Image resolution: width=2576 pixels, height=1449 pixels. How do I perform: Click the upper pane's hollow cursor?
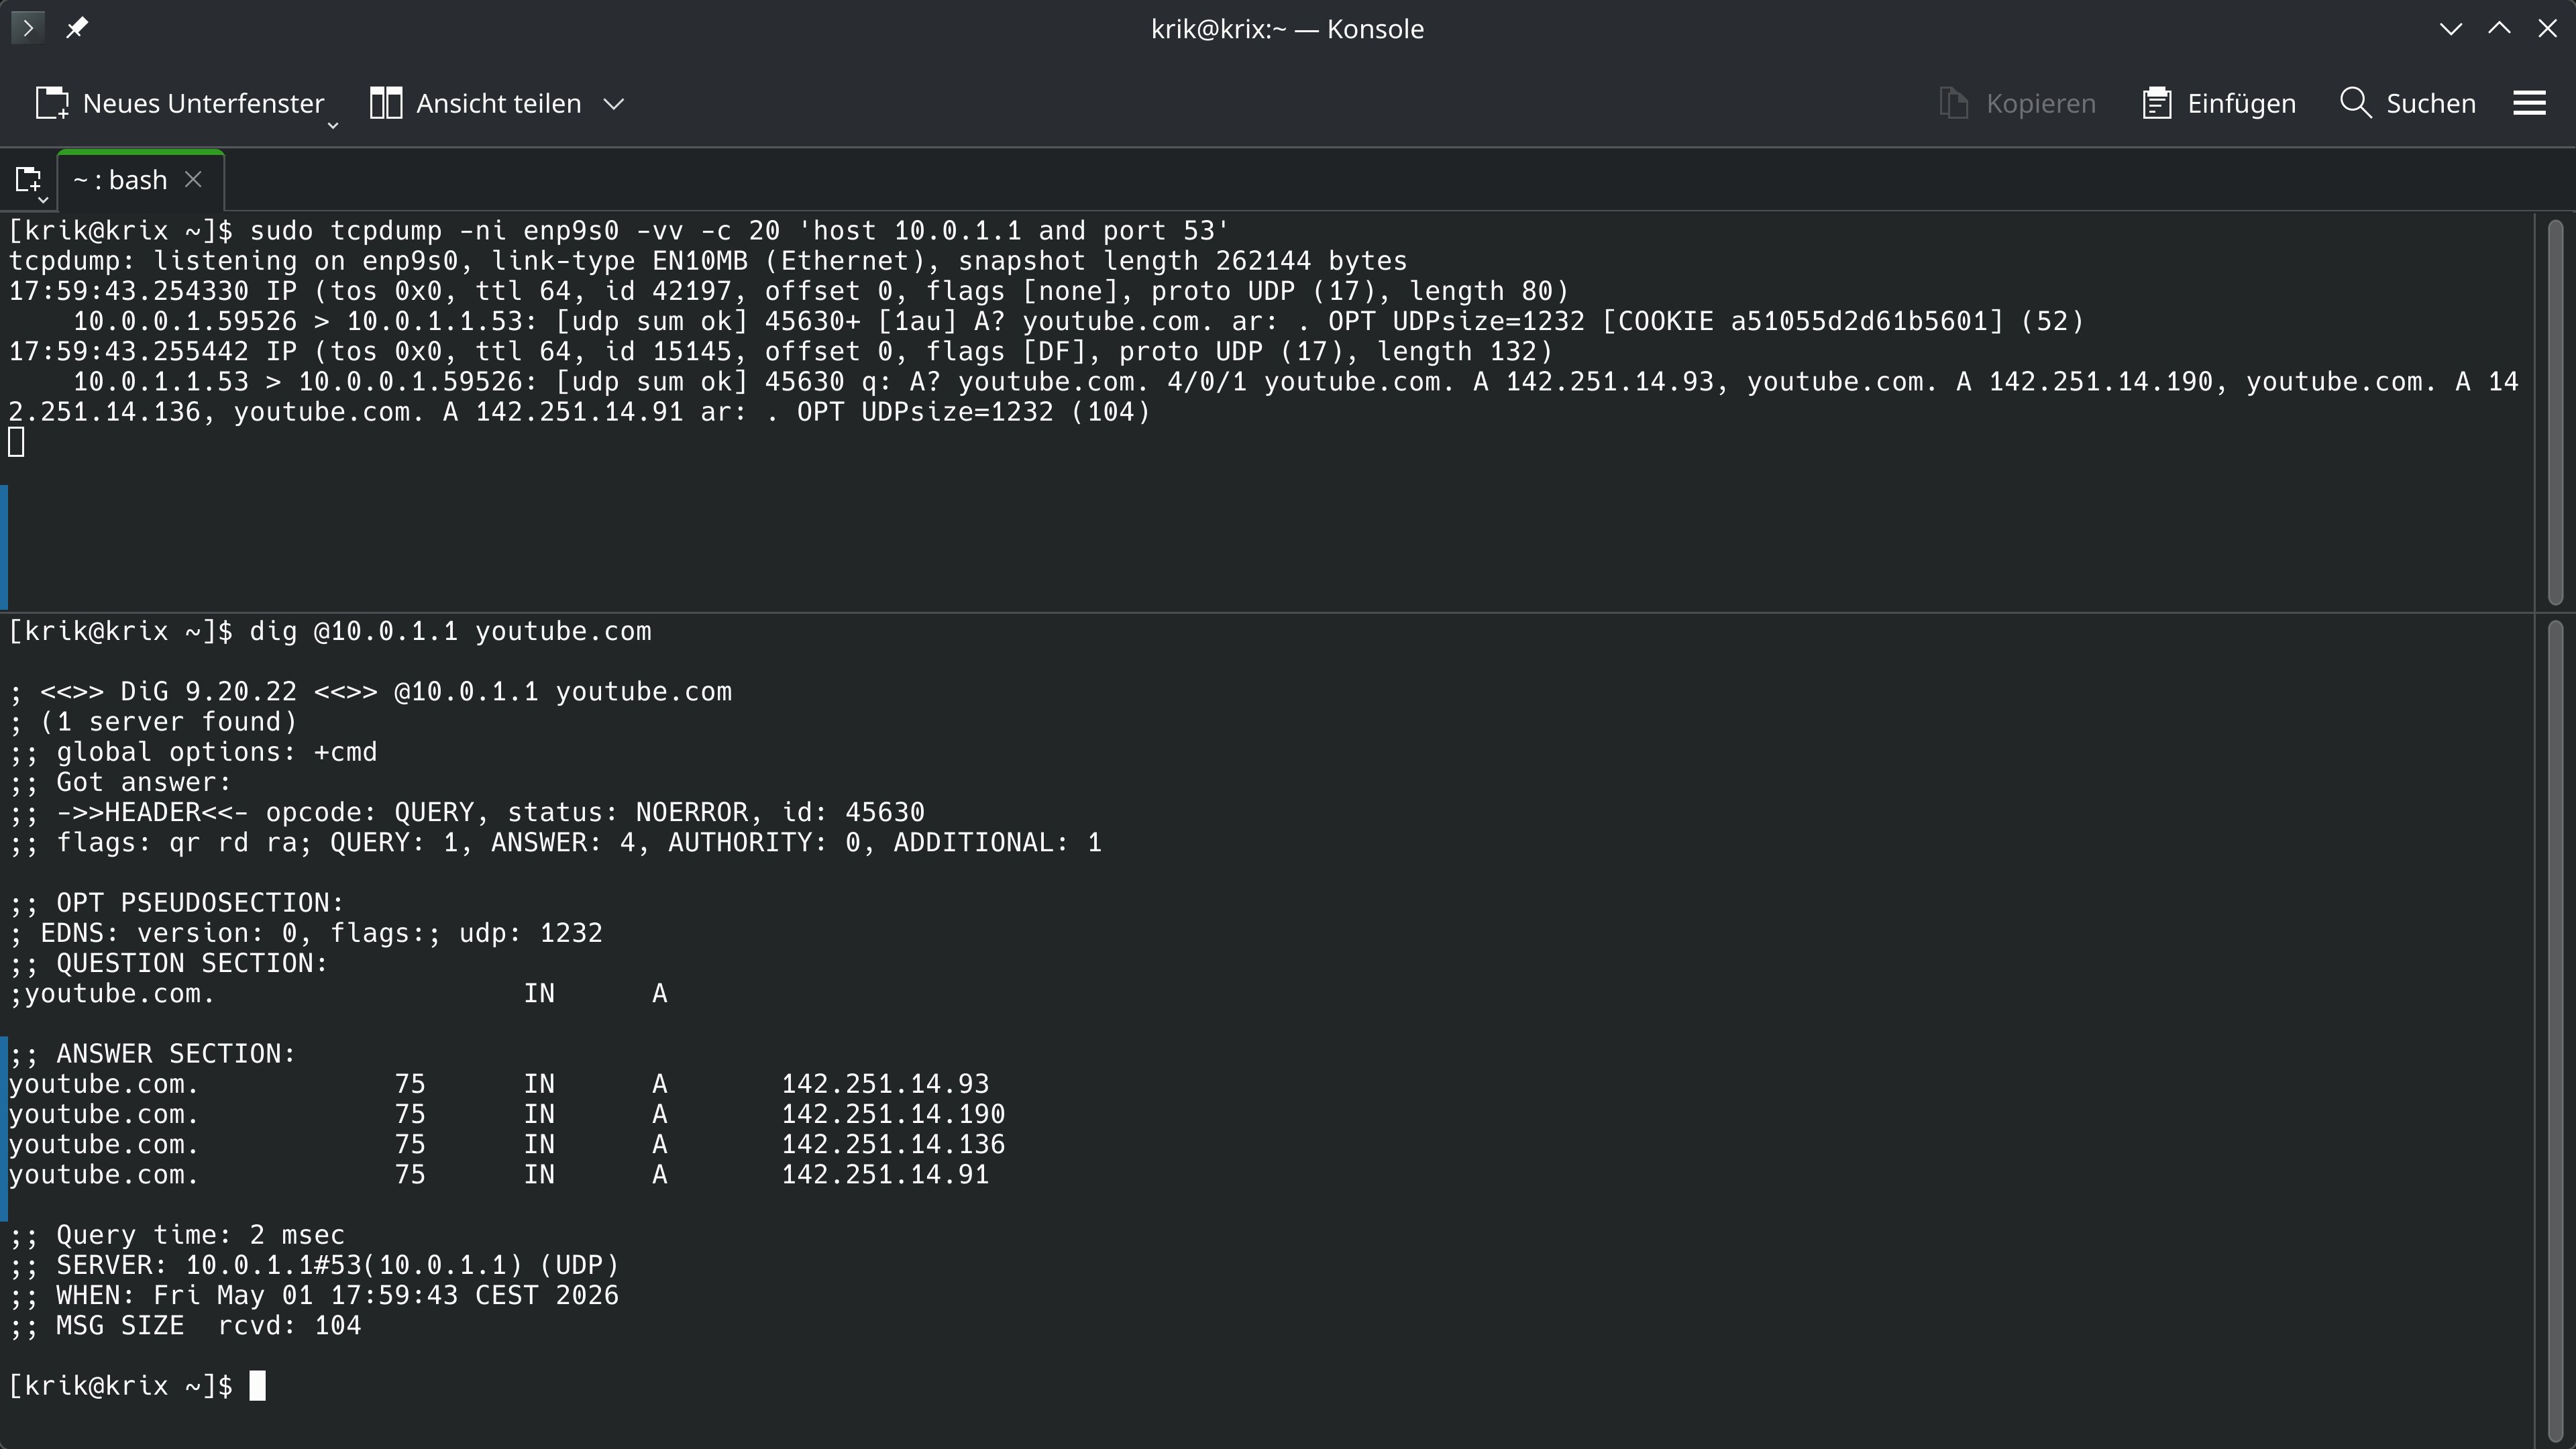pos(16,442)
